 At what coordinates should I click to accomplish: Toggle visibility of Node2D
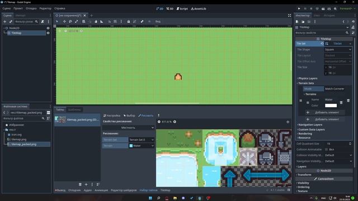pyautogui.click(x=48, y=28)
